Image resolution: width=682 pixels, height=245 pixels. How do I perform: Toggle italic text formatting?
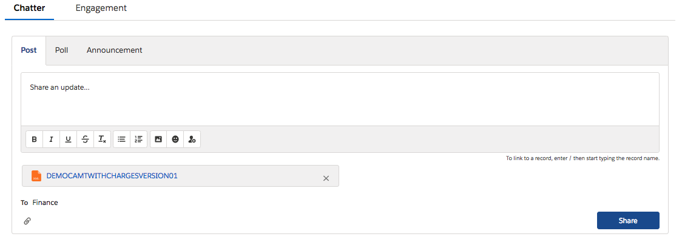[x=51, y=139]
